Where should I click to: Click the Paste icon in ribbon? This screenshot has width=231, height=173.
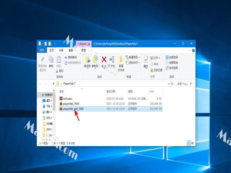tap(59, 60)
